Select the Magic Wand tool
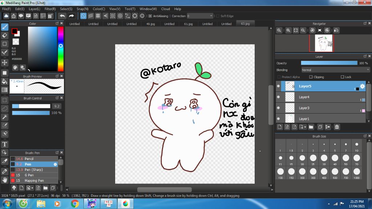The height and width of the screenshot is (209, 372). (x=4, y=117)
